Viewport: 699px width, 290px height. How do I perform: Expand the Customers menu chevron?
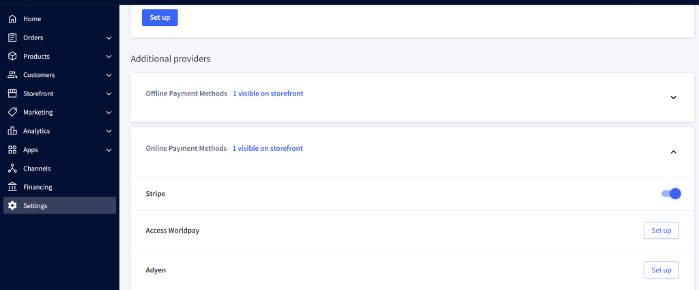(109, 75)
